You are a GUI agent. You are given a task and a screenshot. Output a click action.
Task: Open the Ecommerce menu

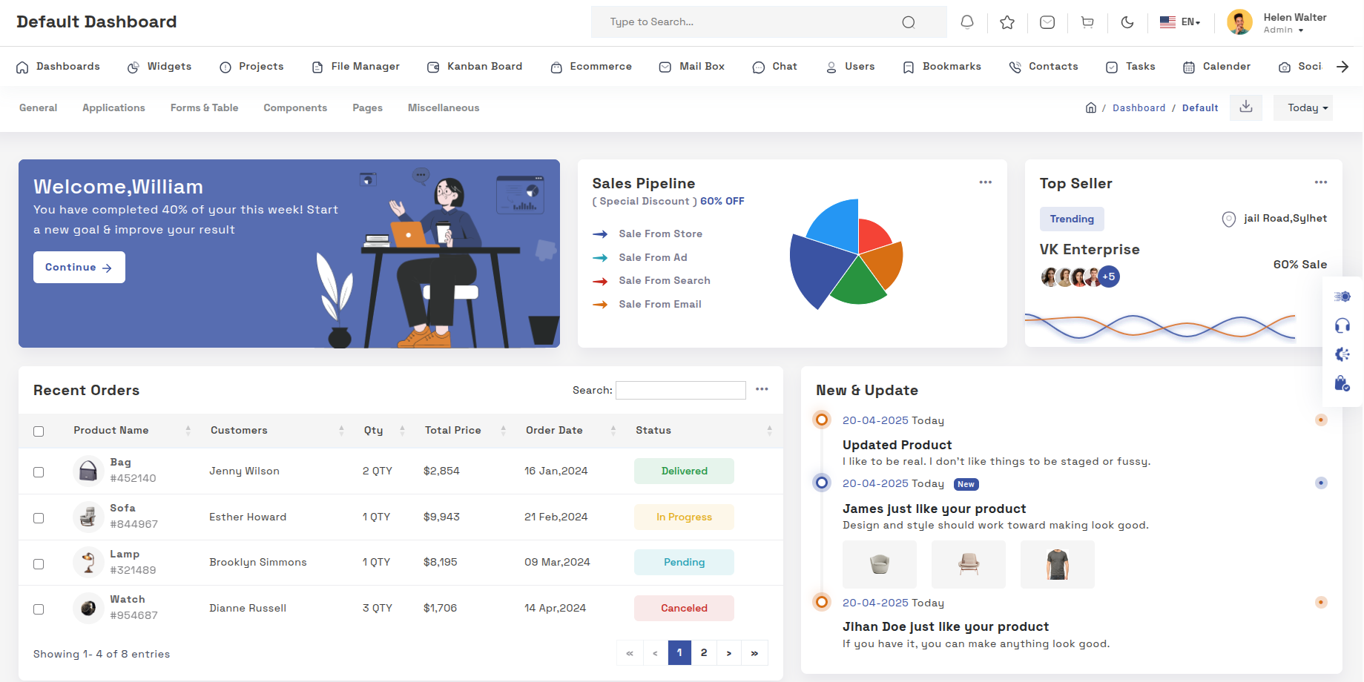[x=591, y=67]
